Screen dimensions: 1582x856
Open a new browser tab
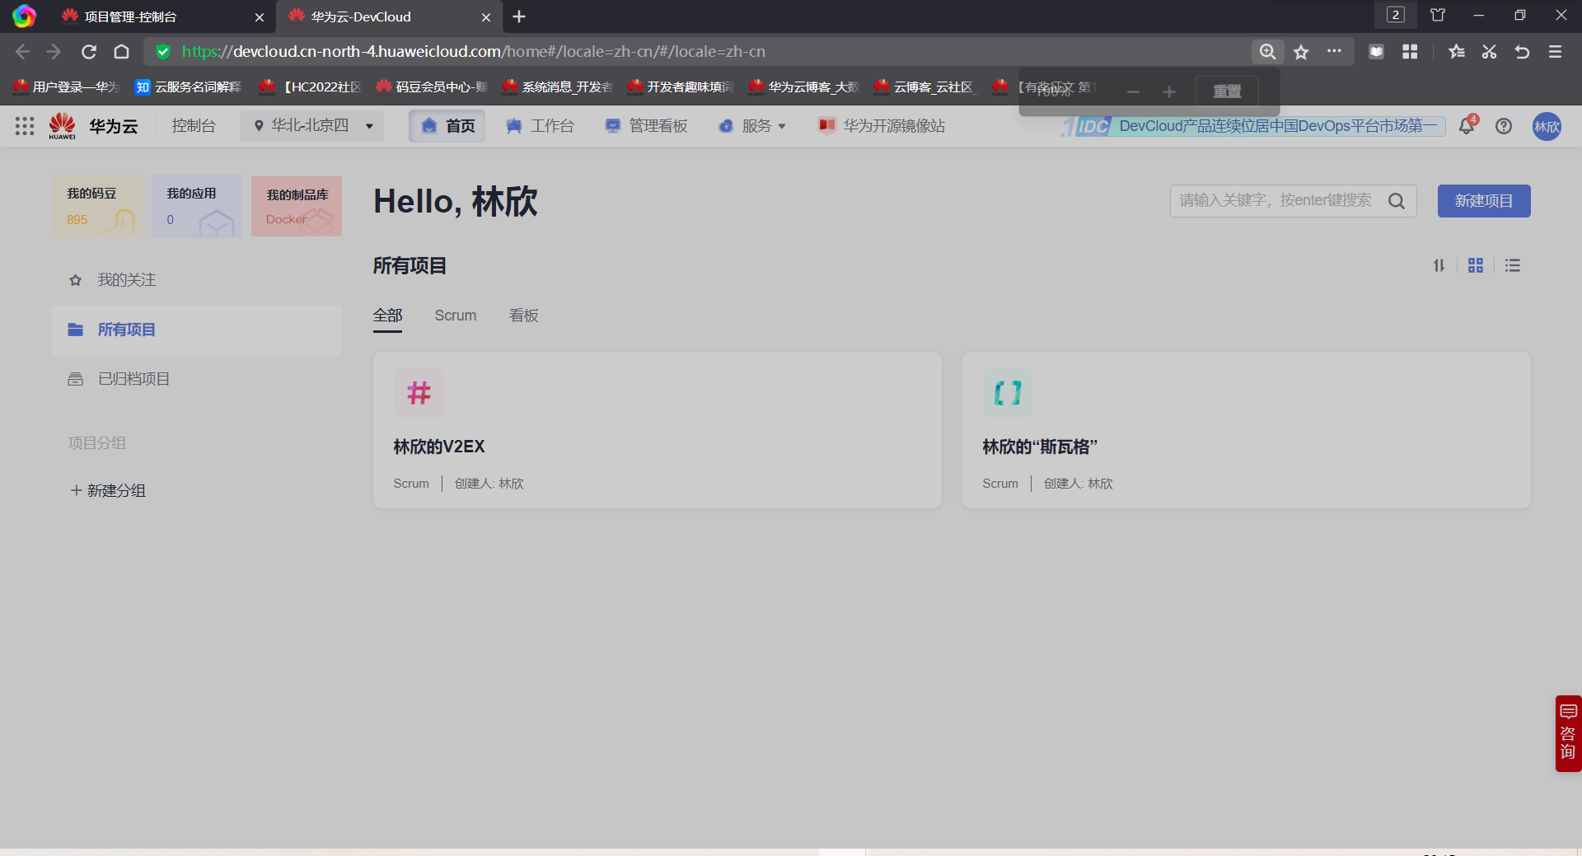pyautogui.click(x=519, y=16)
